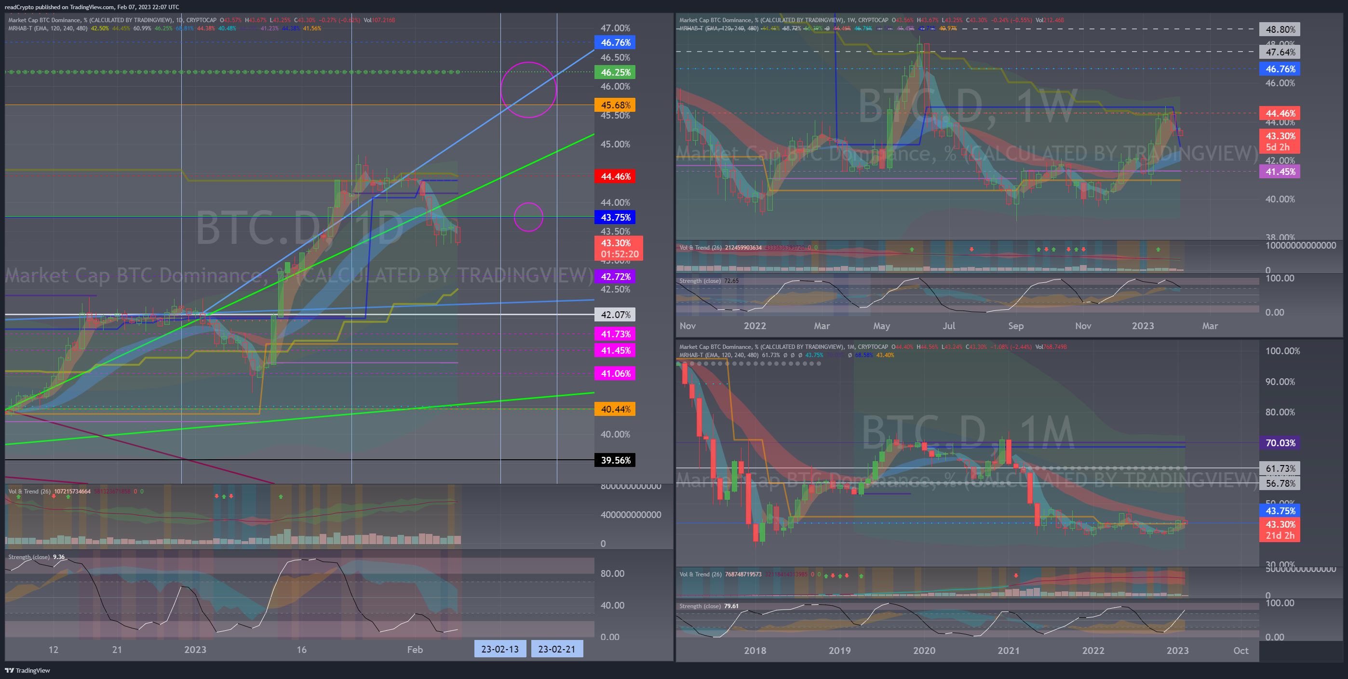Viewport: 1348px width, 679px height.
Task: Click the magenta 41.45% label on daily chart
Action: (615, 350)
